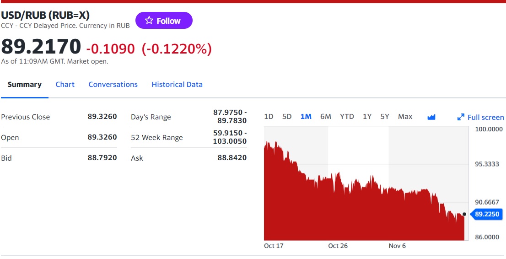Click the Open value 89.3260

point(102,137)
